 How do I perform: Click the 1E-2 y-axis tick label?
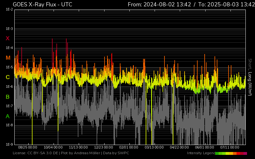click(9, 10)
